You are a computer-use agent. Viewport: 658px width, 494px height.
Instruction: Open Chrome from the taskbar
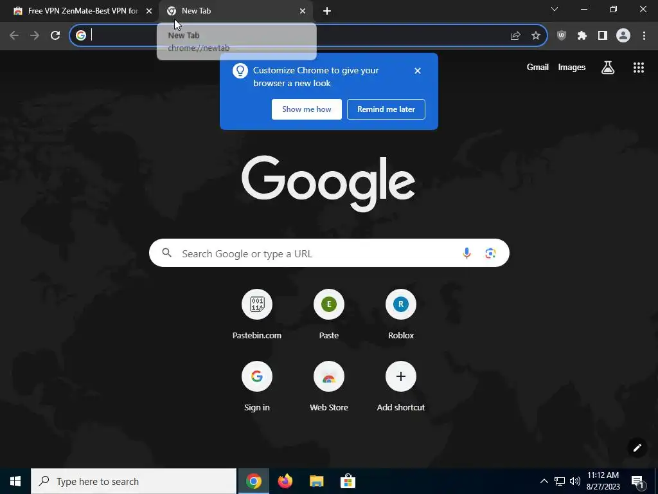pyautogui.click(x=254, y=481)
